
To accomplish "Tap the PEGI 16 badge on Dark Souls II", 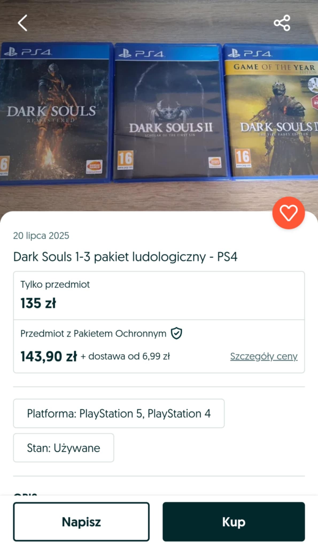I will coord(125,159).
